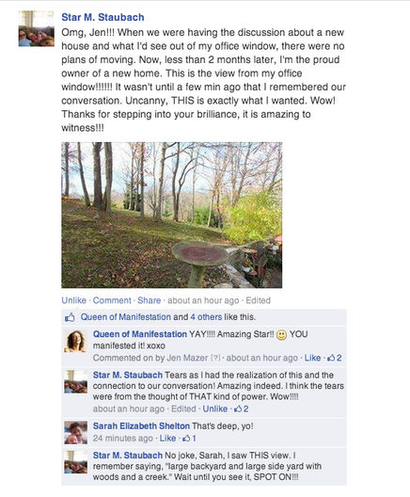The height and width of the screenshot is (497, 410).
Task: Click the like count icon on Sarah's comment
Action: pyautogui.click(x=186, y=439)
